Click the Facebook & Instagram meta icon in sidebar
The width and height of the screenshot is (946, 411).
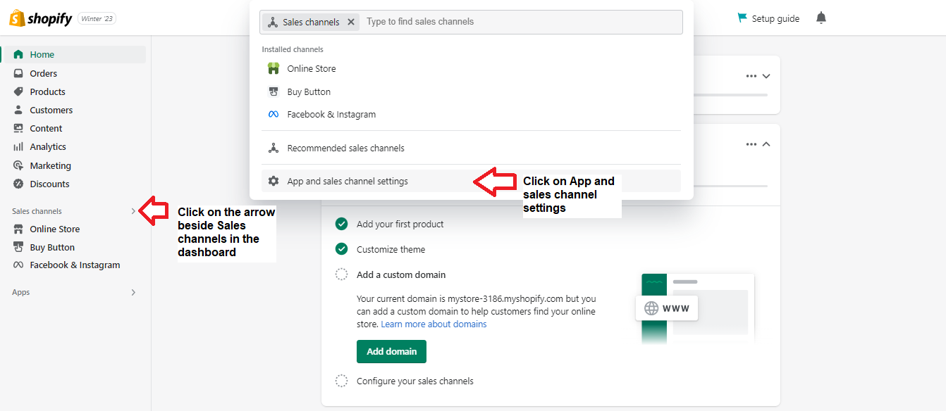18,265
